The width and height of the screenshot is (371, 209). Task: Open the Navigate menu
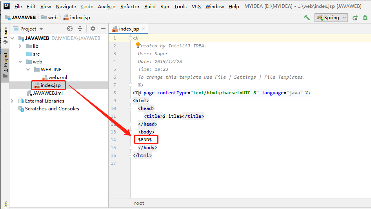pyautogui.click(x=66, y=7)
